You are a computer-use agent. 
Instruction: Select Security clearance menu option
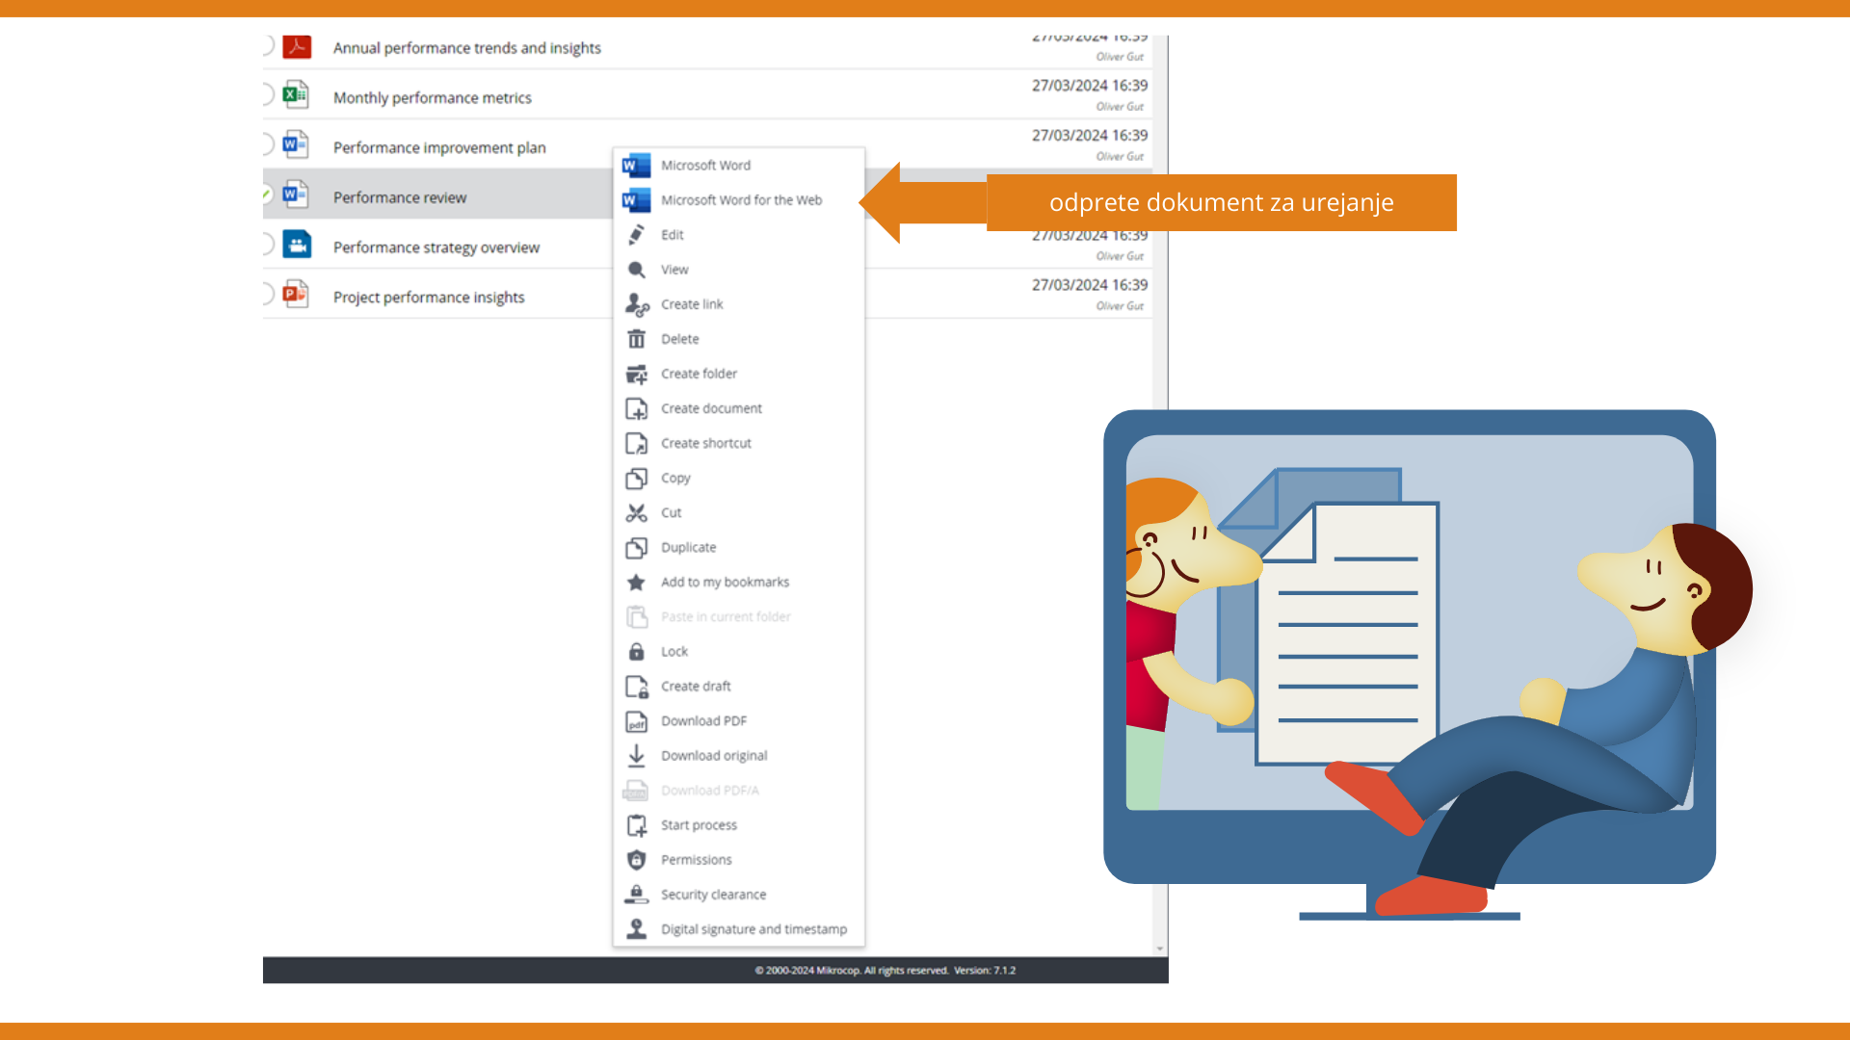point(713,895)
